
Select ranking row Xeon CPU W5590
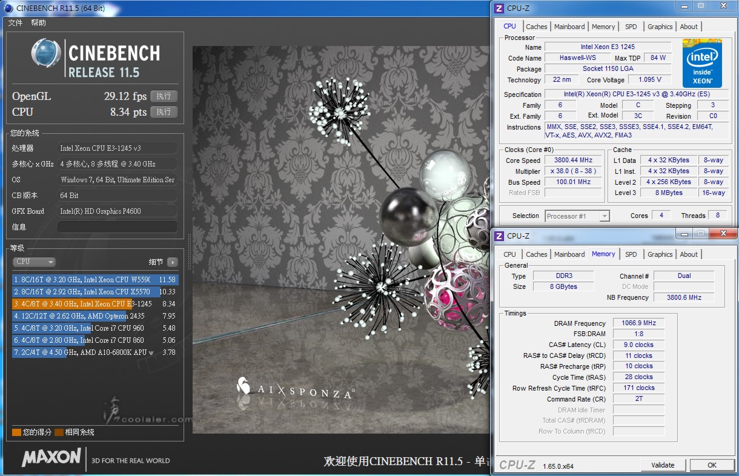pos(95,280)
